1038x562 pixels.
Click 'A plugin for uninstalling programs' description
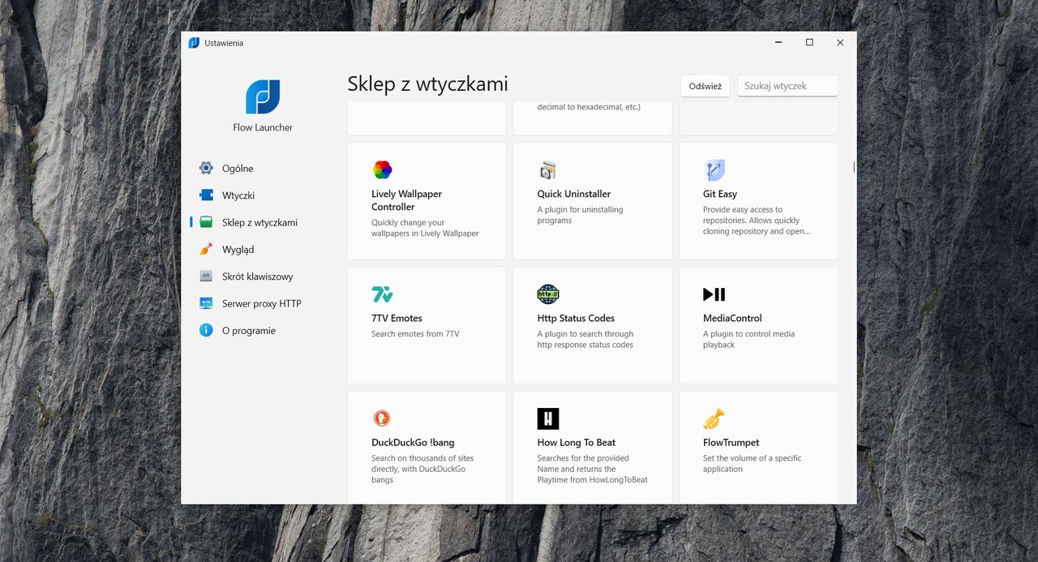coord(580,215)
